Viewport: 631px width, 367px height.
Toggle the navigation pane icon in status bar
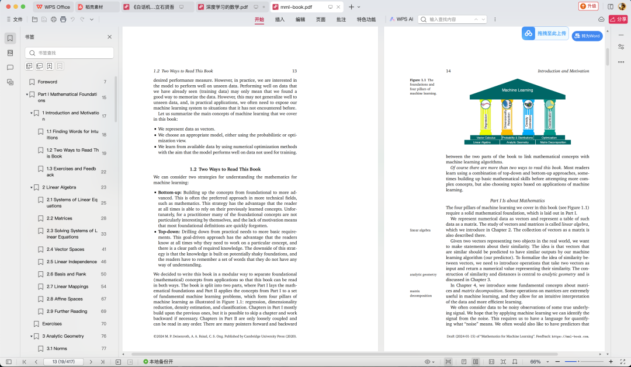click(8, 362)
